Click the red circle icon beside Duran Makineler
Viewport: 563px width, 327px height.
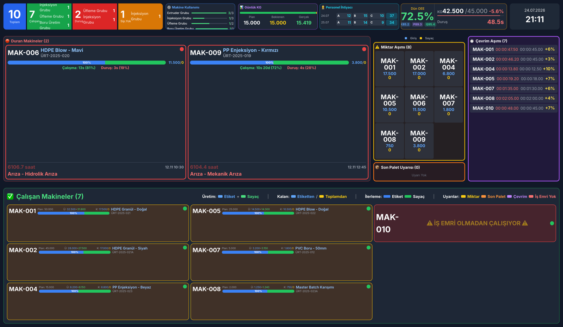pos(7,41)
